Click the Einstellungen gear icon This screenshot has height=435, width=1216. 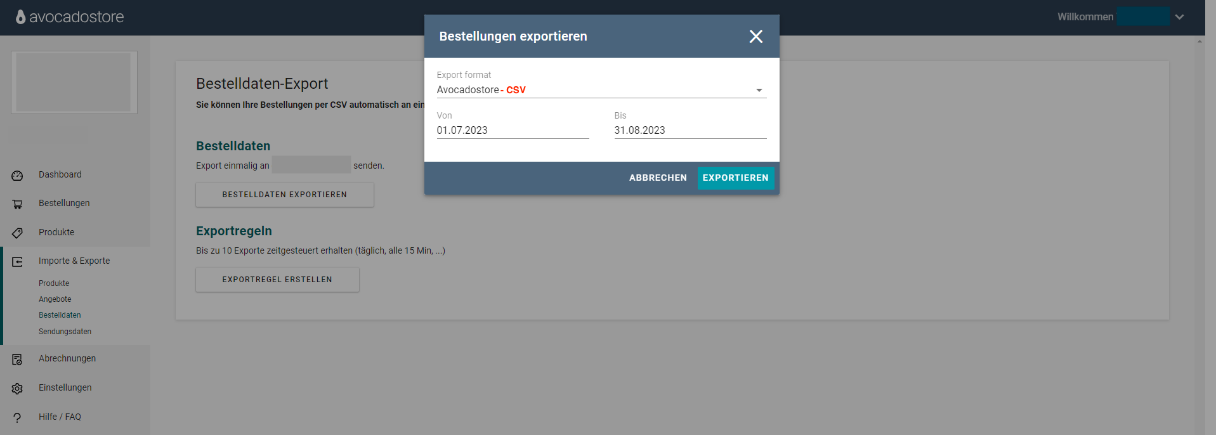[17, 389]
